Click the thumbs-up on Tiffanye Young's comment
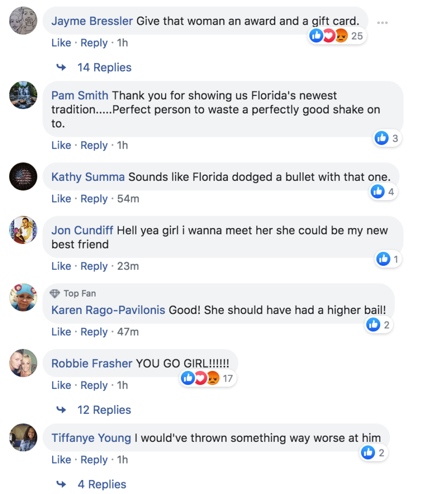Image resolution: width=432 pixels, height=494 pixels. click(368, 453)
